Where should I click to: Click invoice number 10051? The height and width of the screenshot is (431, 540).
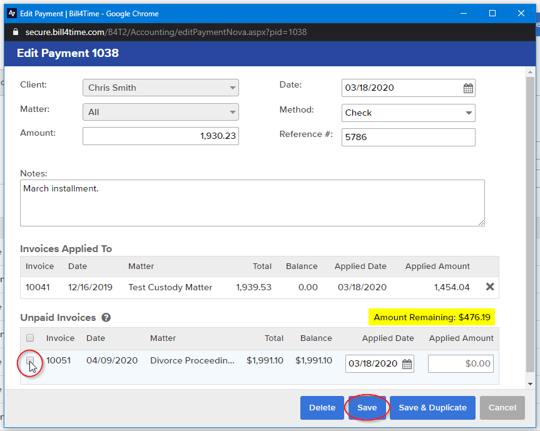[58, 360]
